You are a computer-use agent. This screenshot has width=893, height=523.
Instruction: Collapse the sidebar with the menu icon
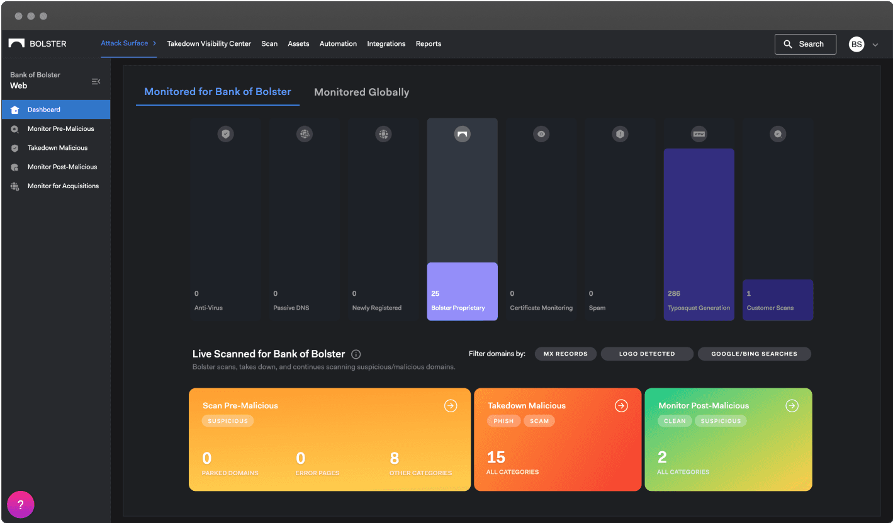click(x=96, y=81)
